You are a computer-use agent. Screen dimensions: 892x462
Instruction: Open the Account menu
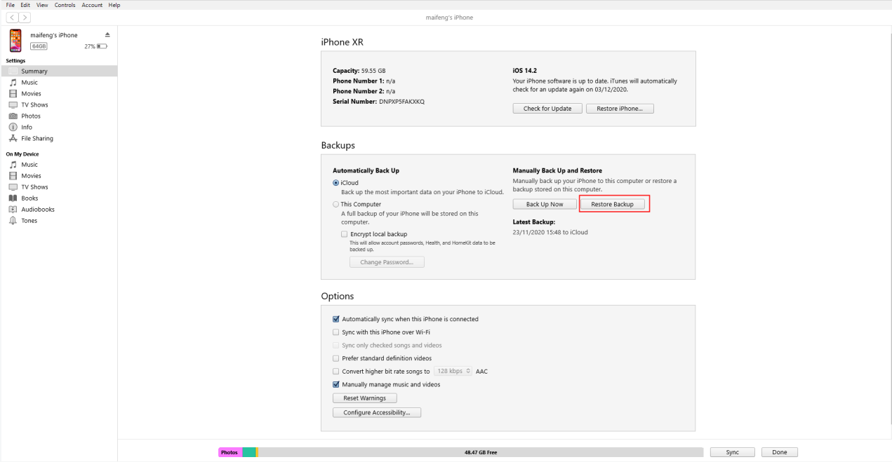(x=92, y=5)
